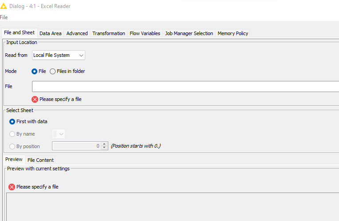
Task: Decrease the By position spinner value
Action: click(x=104, y=148)
